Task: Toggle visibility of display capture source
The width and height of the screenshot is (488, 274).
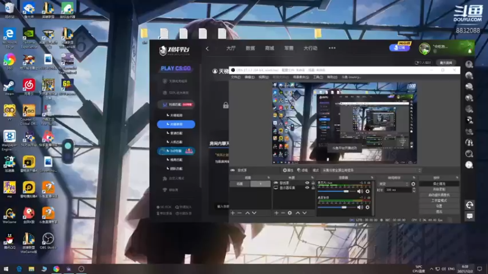Action: [307, 188]
